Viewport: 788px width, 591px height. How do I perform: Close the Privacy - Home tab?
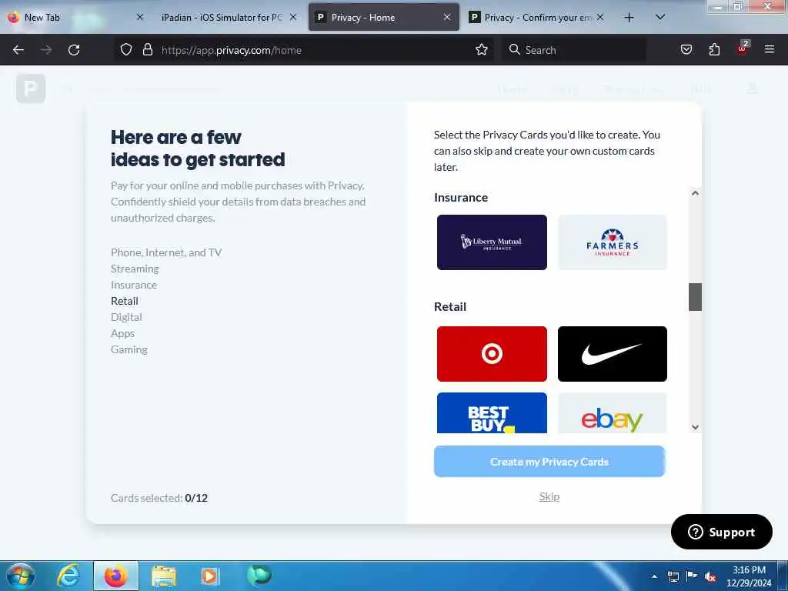(x=447, y=17)
